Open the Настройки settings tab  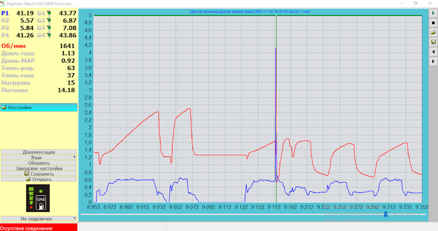coord(39,107)
